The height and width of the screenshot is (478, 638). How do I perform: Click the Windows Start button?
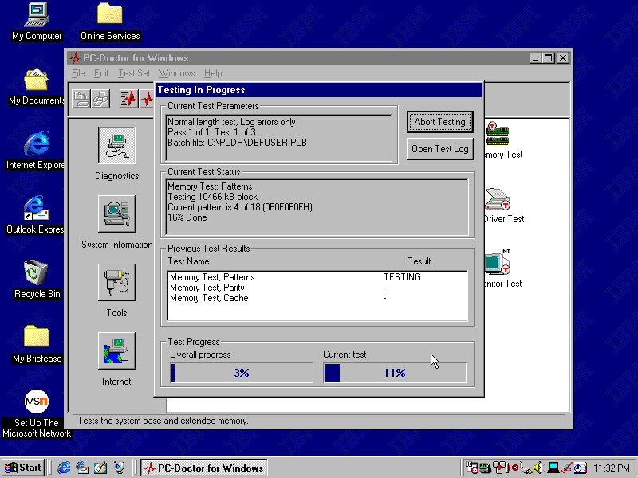(x=23, y=468)
